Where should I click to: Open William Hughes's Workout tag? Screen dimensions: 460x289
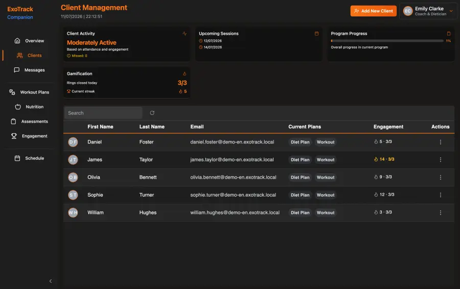[326, 212]
